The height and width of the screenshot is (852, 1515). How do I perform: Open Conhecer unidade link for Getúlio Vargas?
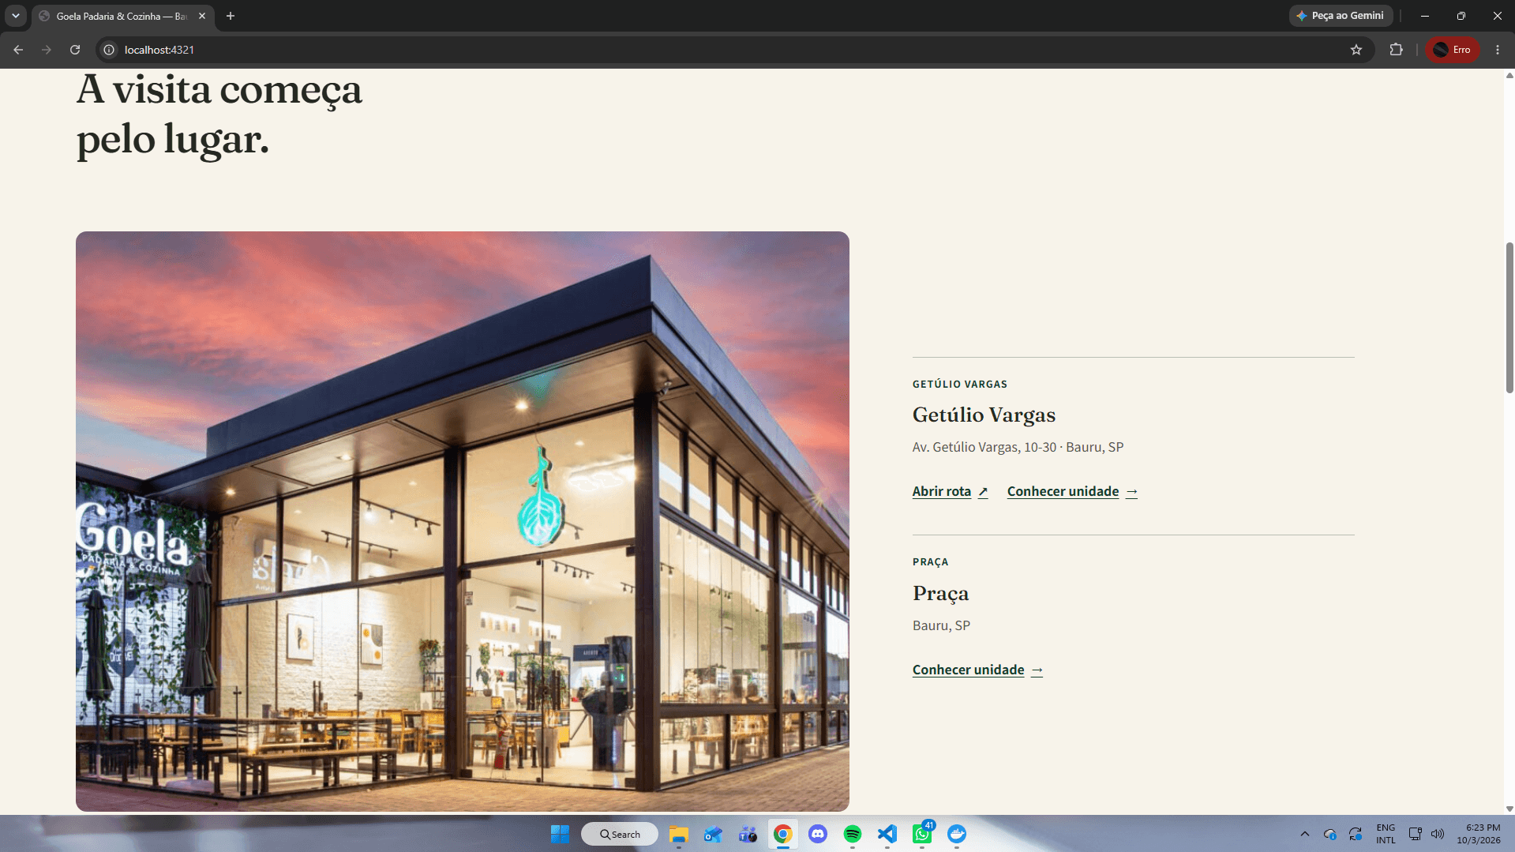pos(1072,491)
